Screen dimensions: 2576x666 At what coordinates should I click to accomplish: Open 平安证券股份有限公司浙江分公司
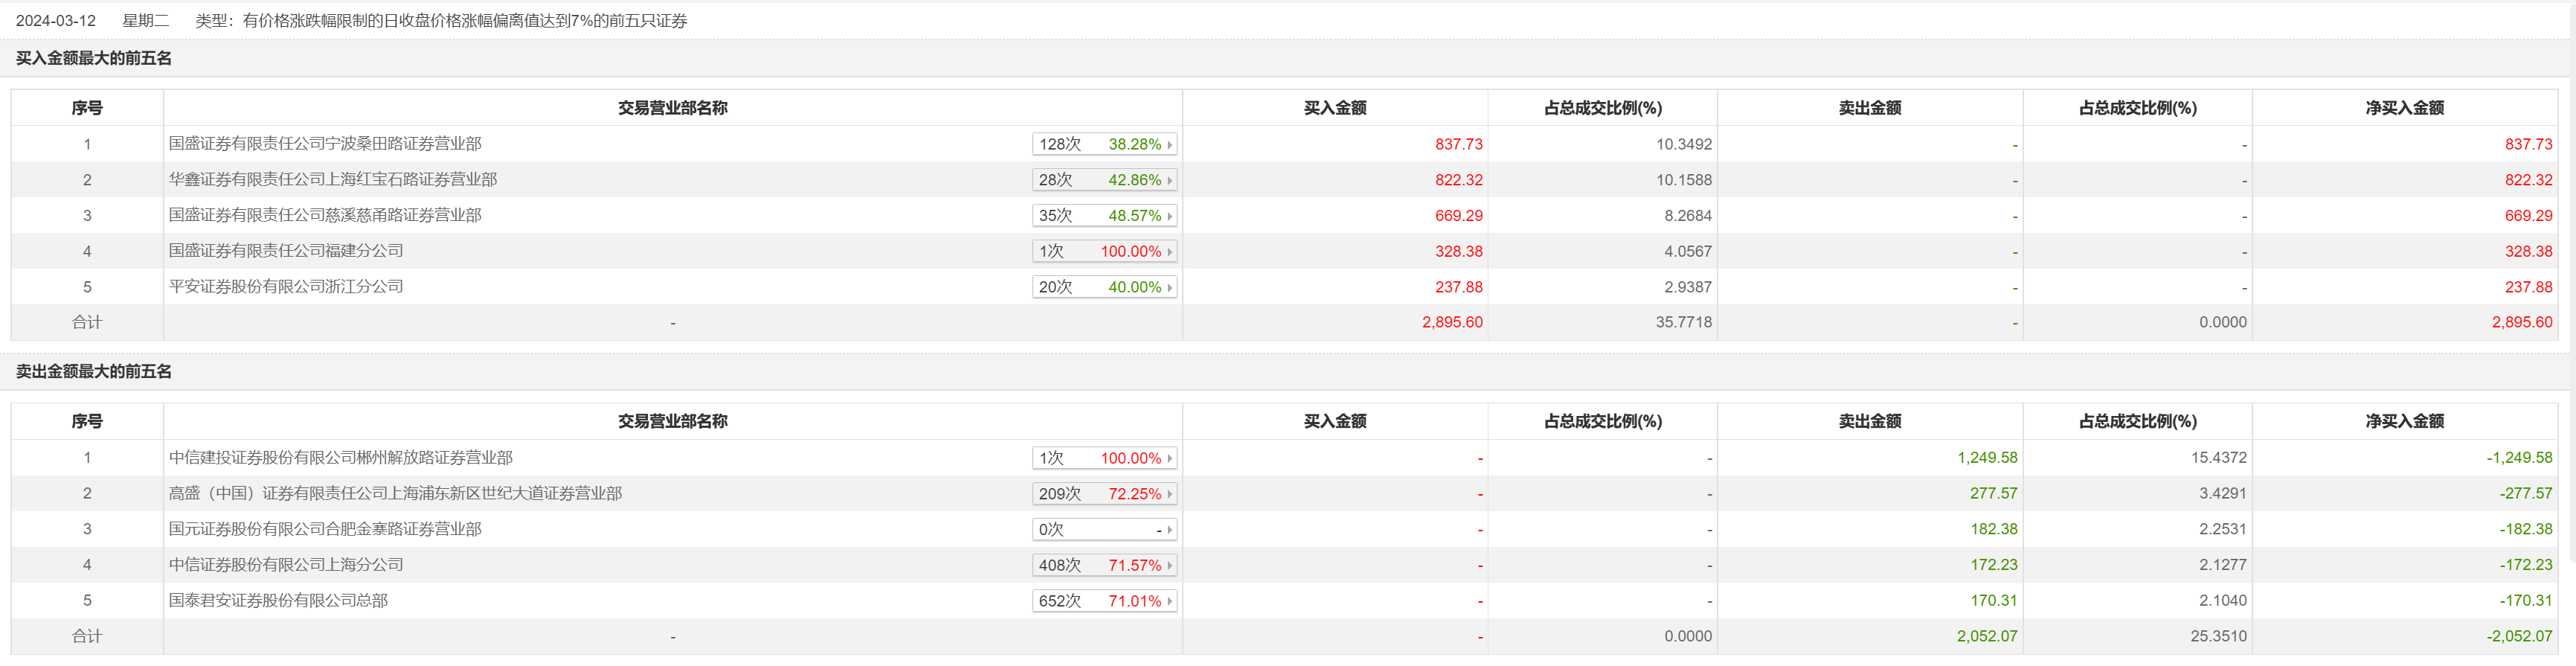click(286, 287)
